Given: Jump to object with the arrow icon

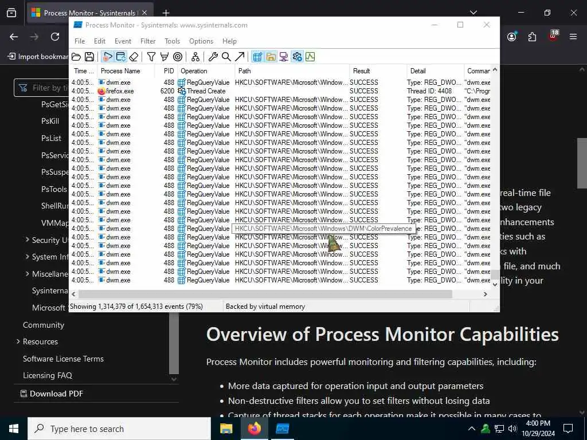Looking at the screenshot, I should click(x=240, y=57).
